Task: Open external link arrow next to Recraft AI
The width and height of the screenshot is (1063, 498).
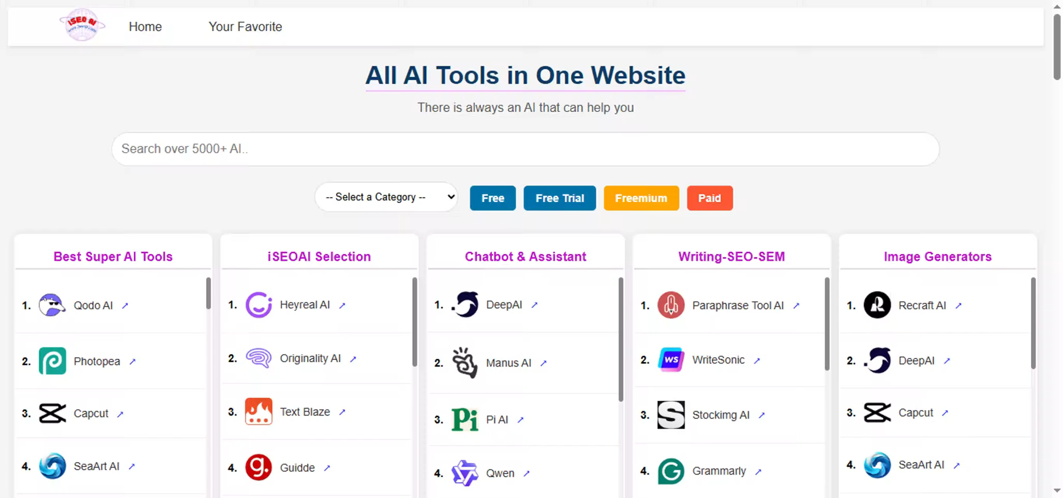Action: tap(958, 306)
